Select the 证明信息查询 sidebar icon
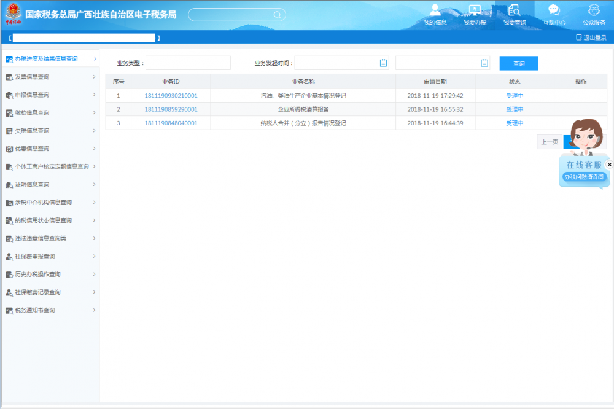Screen dimensions: 614x409 tap(7, 184)
